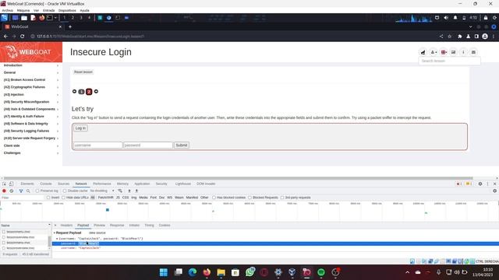Viewport: 499px width, 280px height.
Task: Open Spotify from Windows taskbar
Action: pyautogui.click(x=321, y=272)
